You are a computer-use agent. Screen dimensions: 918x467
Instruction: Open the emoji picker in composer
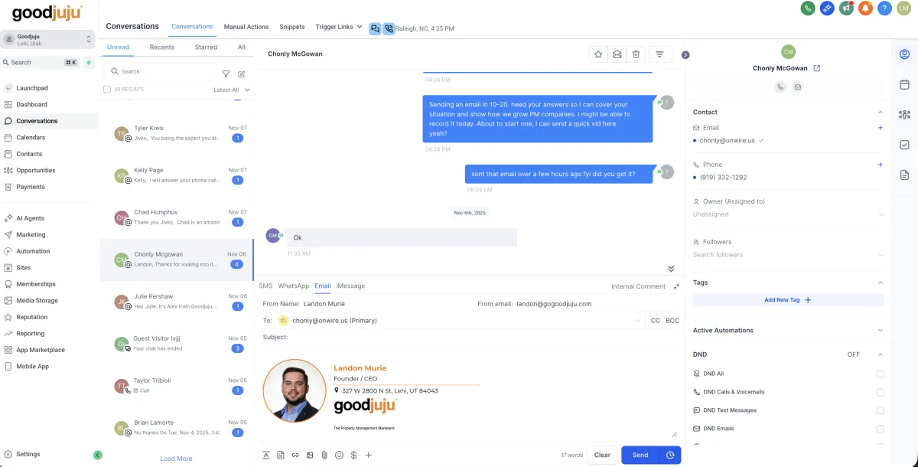pos(339,455)
